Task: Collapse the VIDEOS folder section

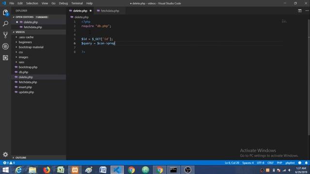Action: coord(14,32)
